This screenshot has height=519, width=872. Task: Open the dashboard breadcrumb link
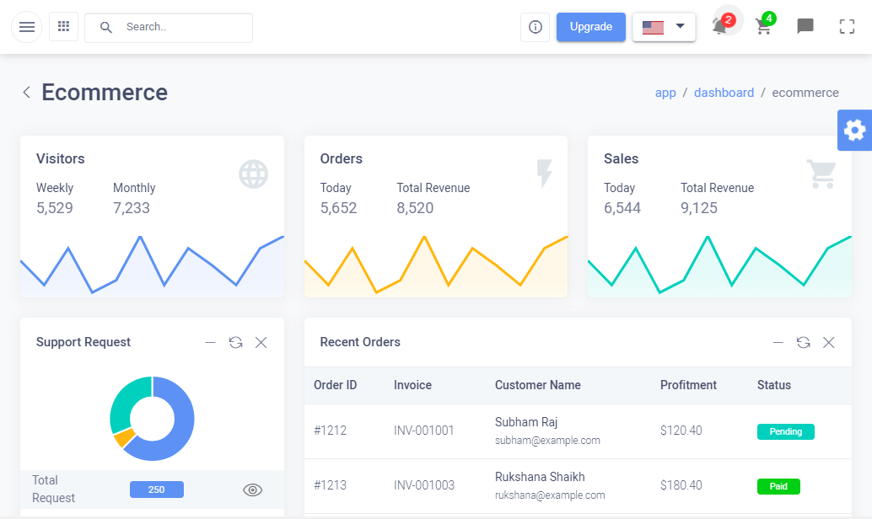tap(724, 93)
